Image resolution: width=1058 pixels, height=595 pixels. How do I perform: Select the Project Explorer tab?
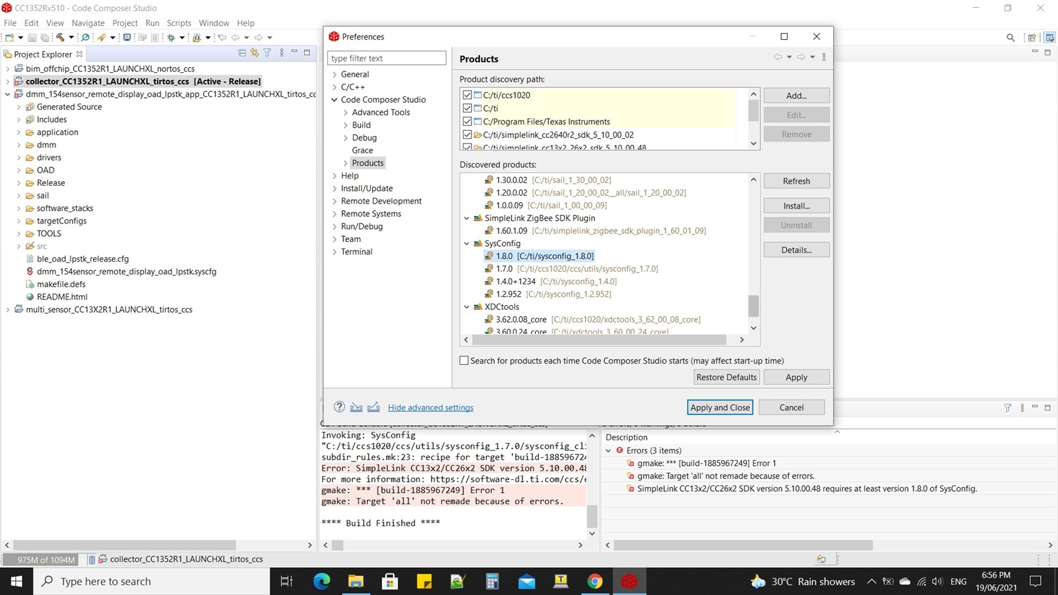click(43, 54)
